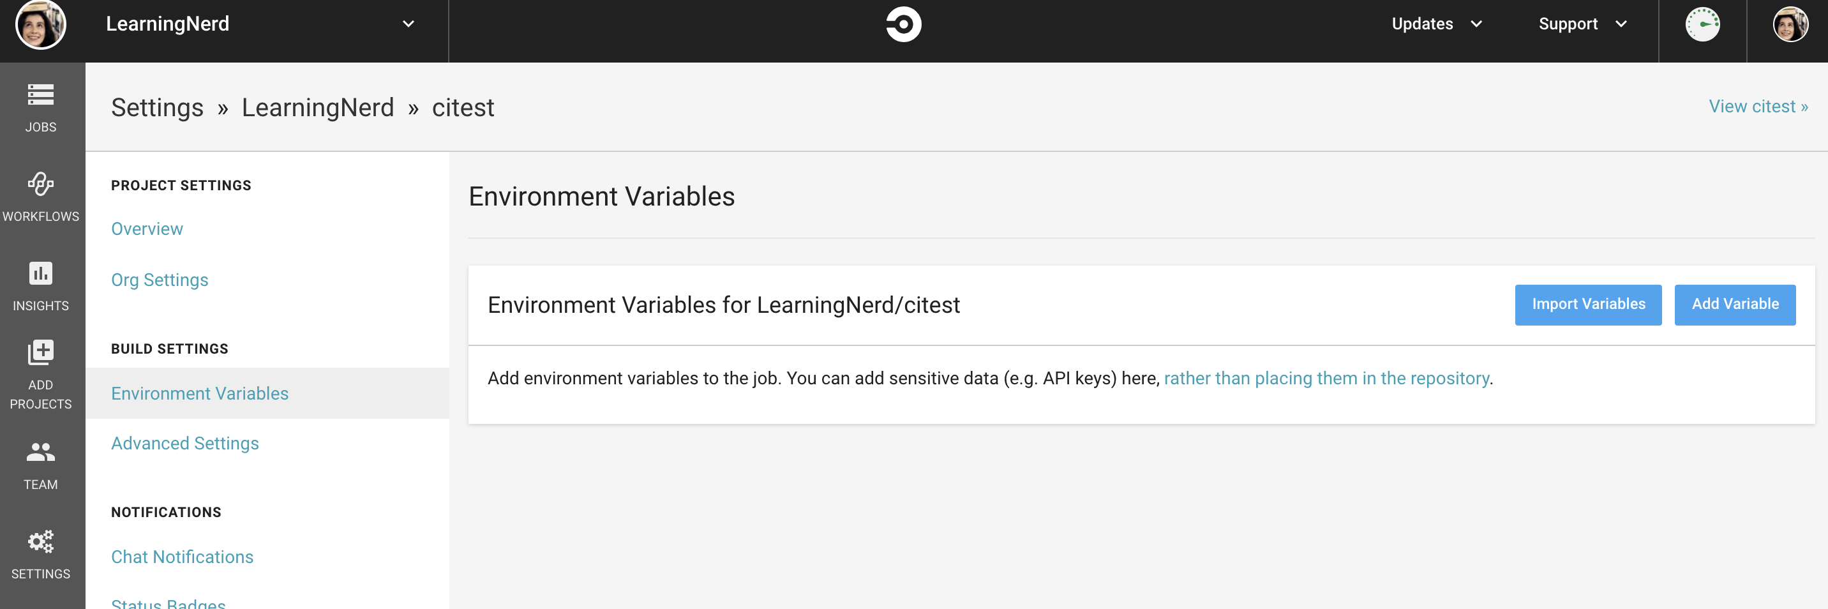Open the Insights chart icon
The height and width of the screenshot is (609, 1828).
(x=40, y=274)
